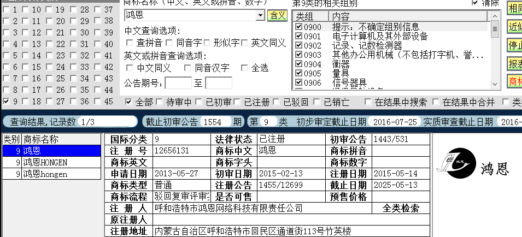Click the 初审公告 value 1443/531
The image size is (522, 237).
pyautogui.click(x=401, y=139)
